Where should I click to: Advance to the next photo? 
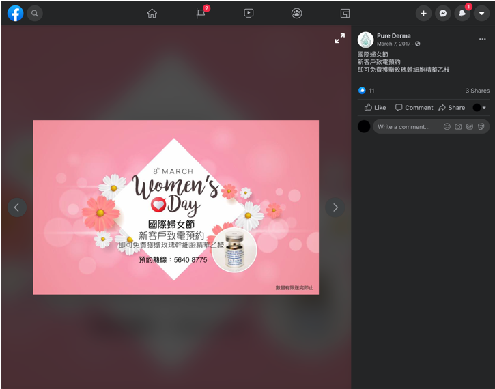pos(335,207)
